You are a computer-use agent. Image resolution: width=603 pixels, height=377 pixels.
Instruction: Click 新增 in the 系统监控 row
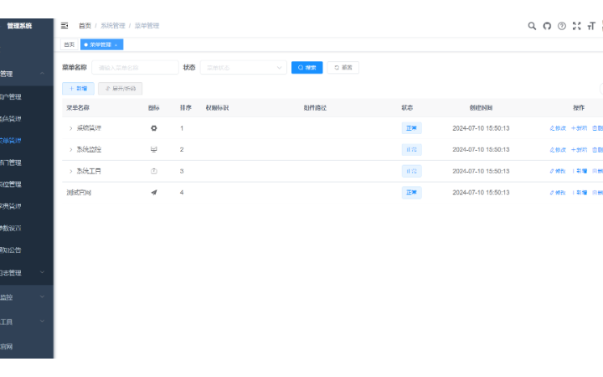point(580,150)
